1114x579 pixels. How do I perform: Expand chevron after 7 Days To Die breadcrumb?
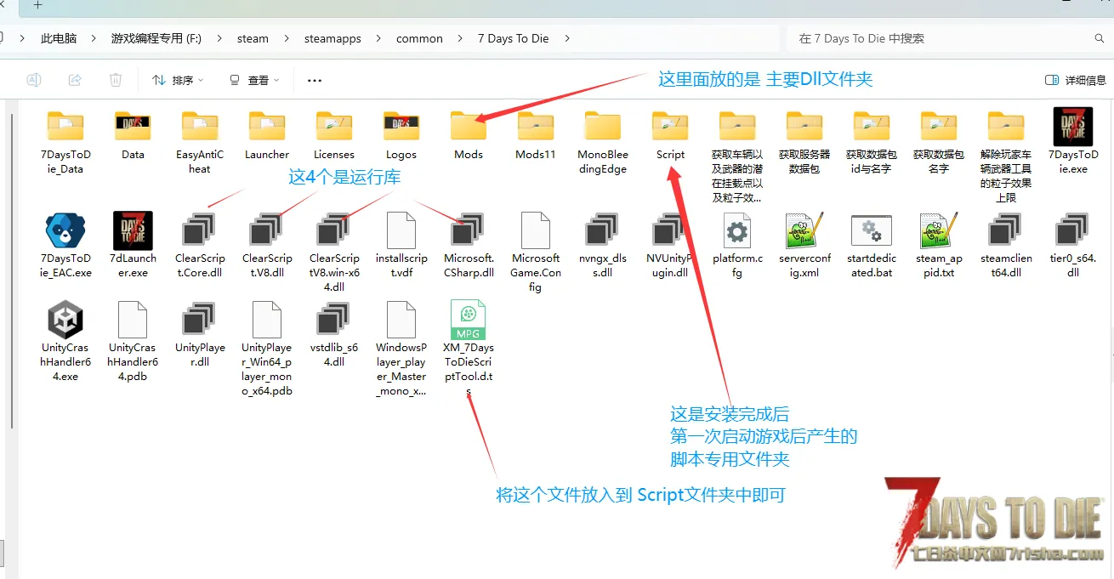click(567, 38)
